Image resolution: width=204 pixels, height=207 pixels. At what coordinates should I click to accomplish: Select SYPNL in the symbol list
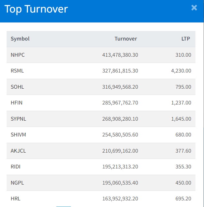(18, 119)
